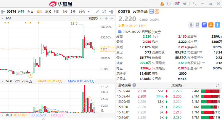Click the orange 卖 sell button
Image resolution: width=222 pixels, height=120 pixels.
(211, 25)
